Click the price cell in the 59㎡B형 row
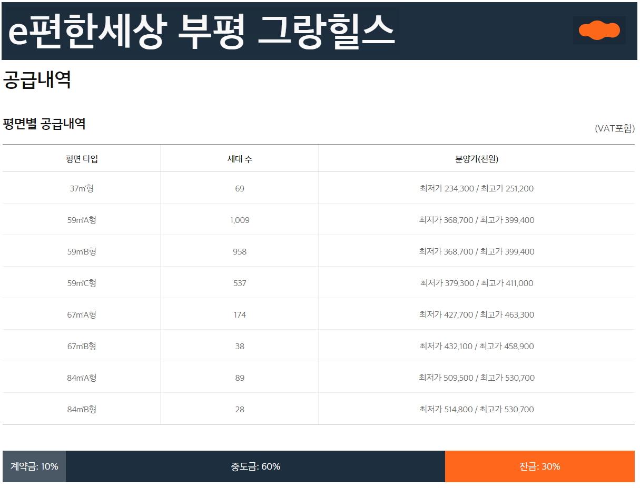640x488 pixels. point(477,251)
